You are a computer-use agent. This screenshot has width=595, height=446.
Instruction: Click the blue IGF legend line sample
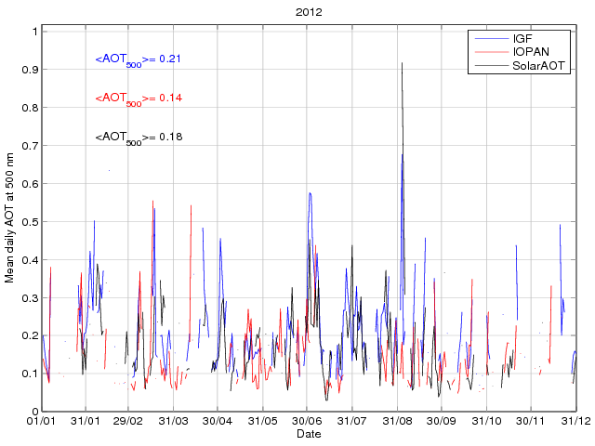492,38
